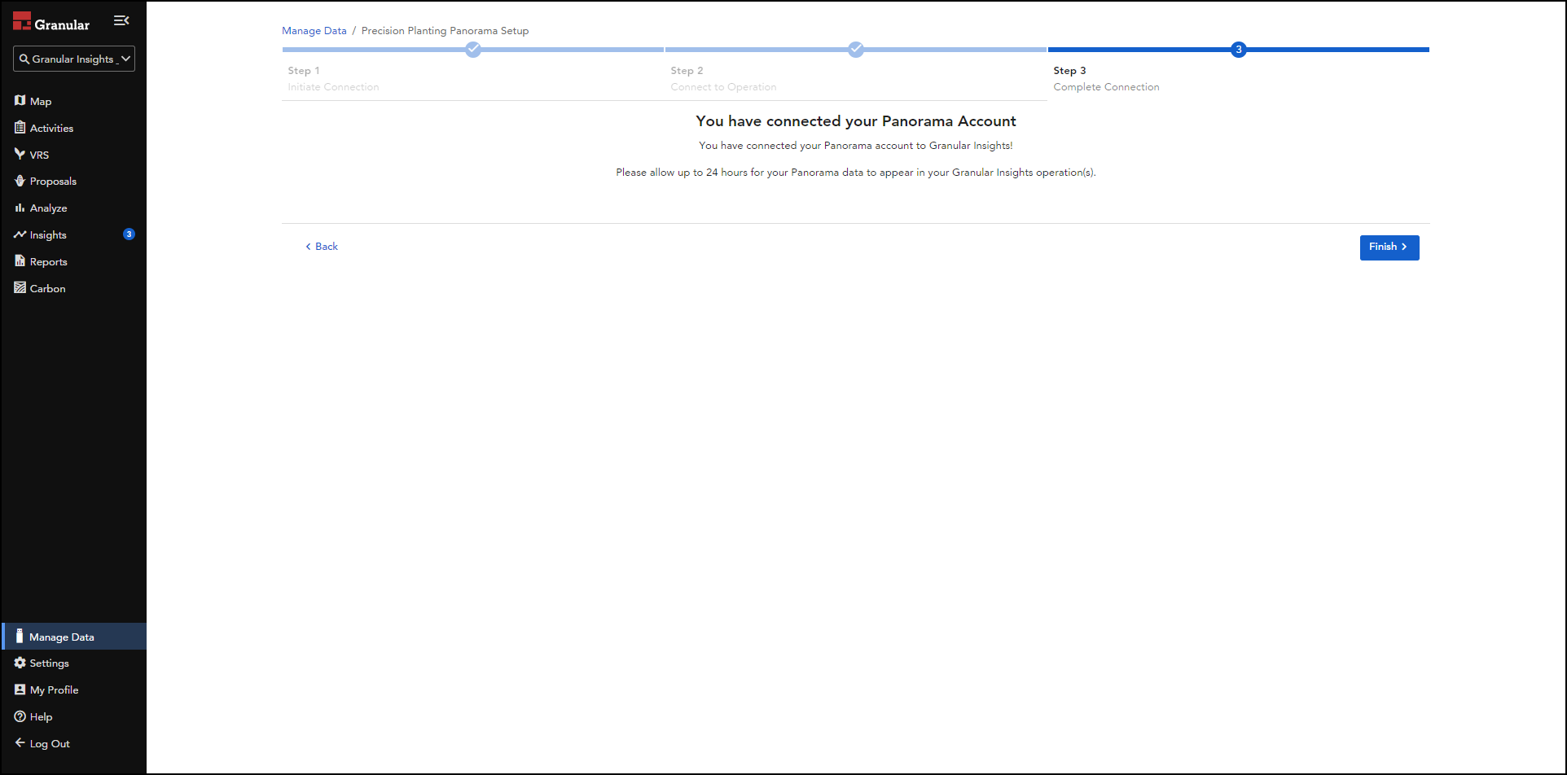Click the Step 1 checkmark marker
The image size is (1567, 775).
(473, 50)
